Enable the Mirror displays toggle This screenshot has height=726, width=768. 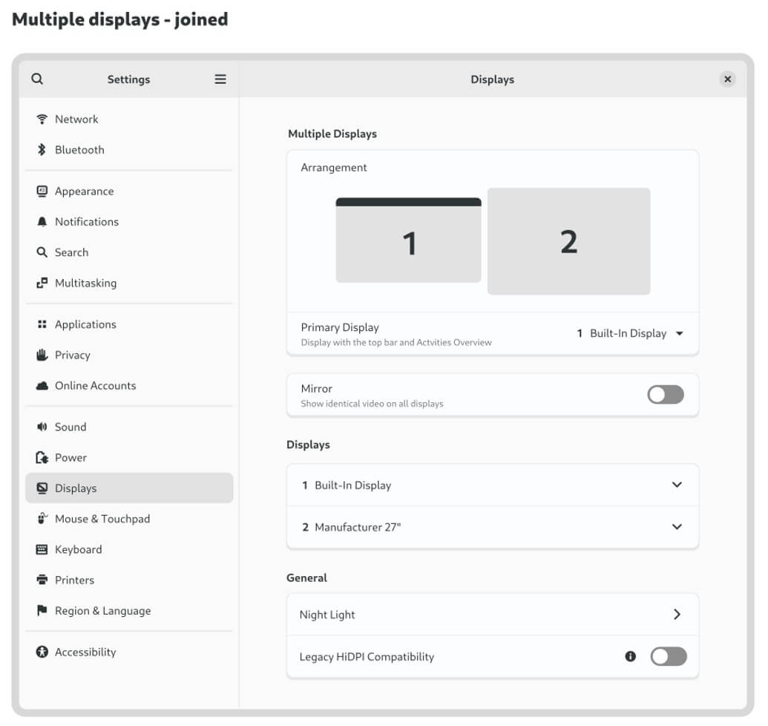[665, 395]
